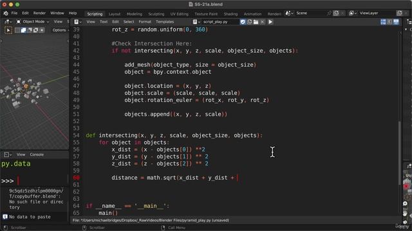Open text editor Templates menu
The height and width of the screenshot is (231, 412).
[165, 22]
